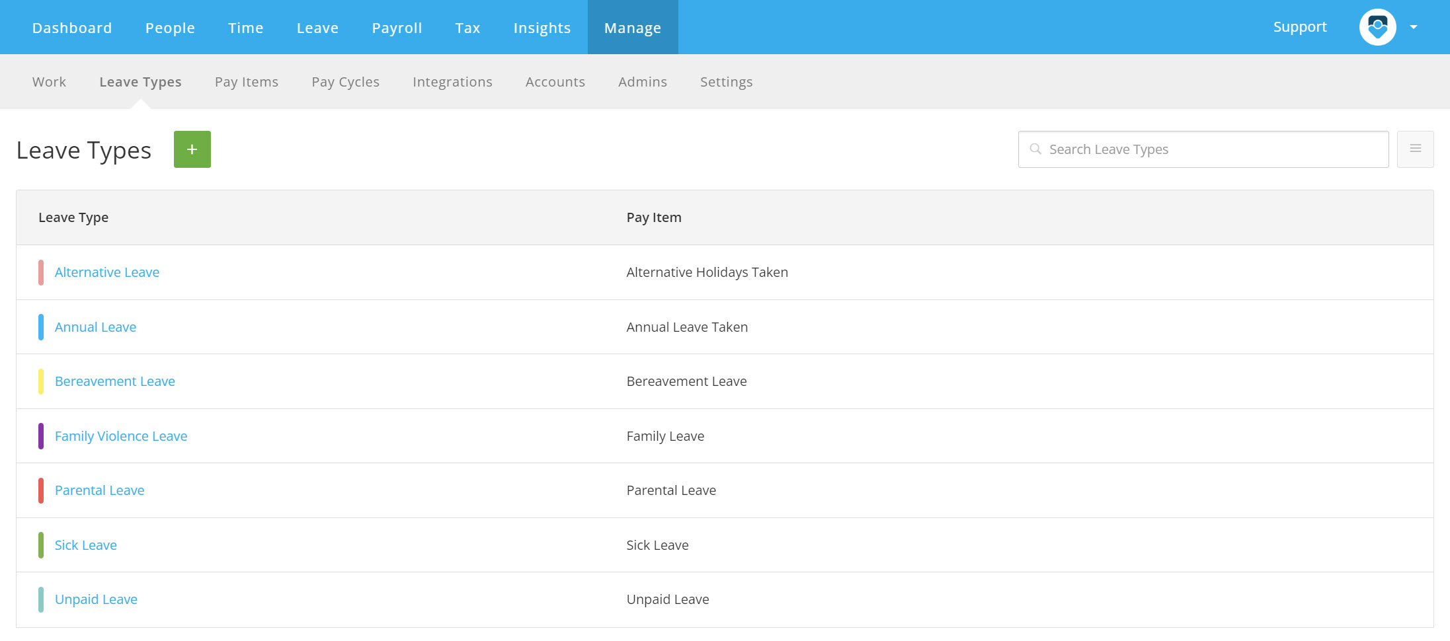This screenshot has height=641, width=1450.
Task: Select the Tax tab
Action: tap(467, 28)
